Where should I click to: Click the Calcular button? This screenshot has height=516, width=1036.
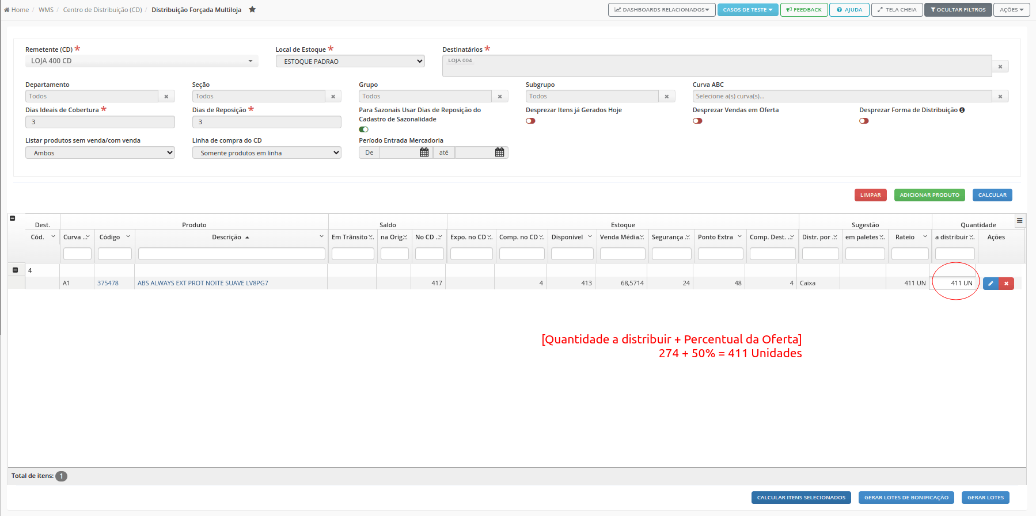[x=992, y=195]
